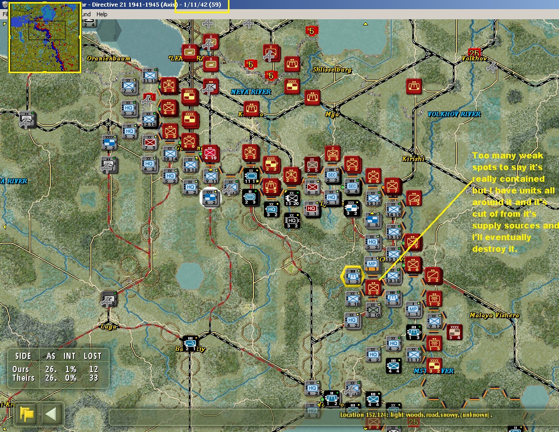Image resolution: width=559 pixels, height=432 pixels.
Task: Select the SEC security unit 3-4
Action: pyautogui.click(x=352, y=187)
